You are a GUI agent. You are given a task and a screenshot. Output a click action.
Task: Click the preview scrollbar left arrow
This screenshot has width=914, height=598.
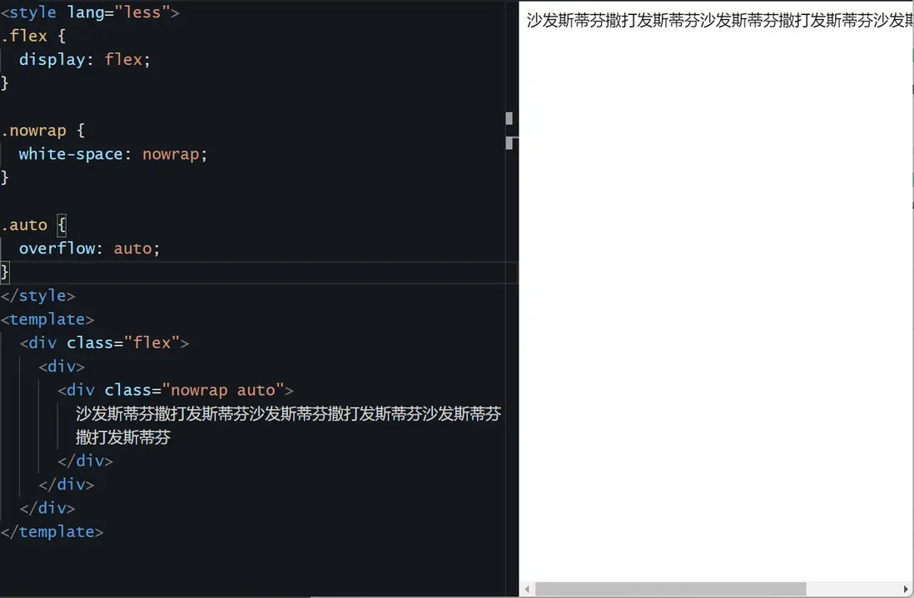pyautogui.click(x=528, y=590)
